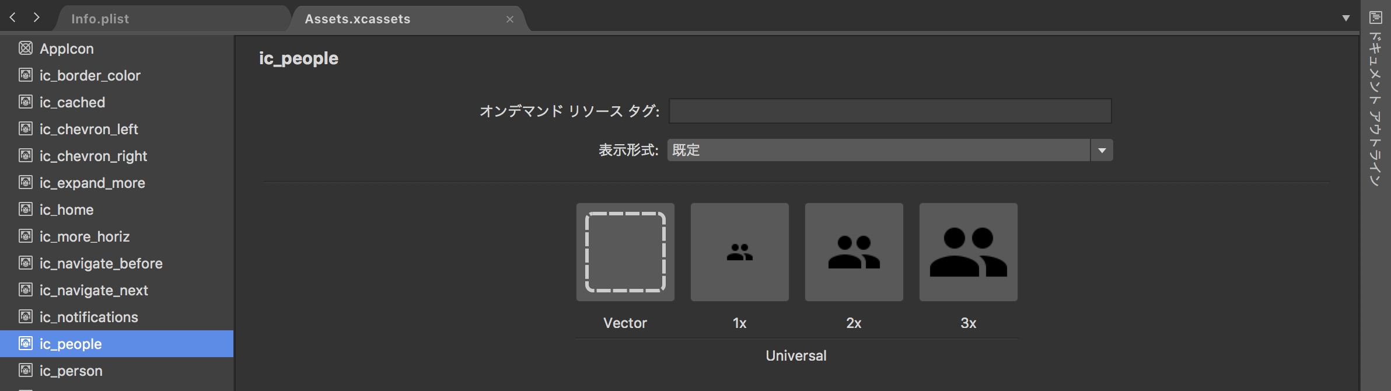The image size is (1391, 391).
Task: Select the highlighted ic_people list entry
Action: point(117,344)
